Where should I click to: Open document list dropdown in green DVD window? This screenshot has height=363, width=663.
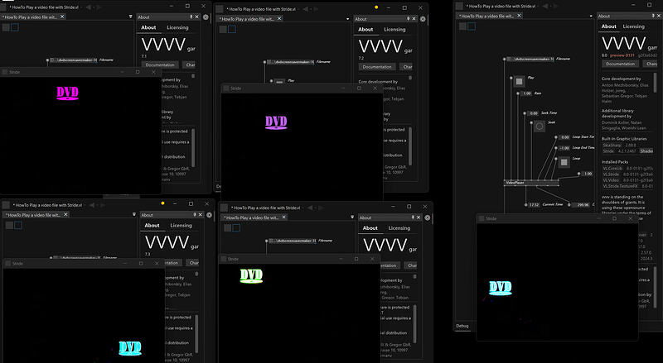click(352, 217)
